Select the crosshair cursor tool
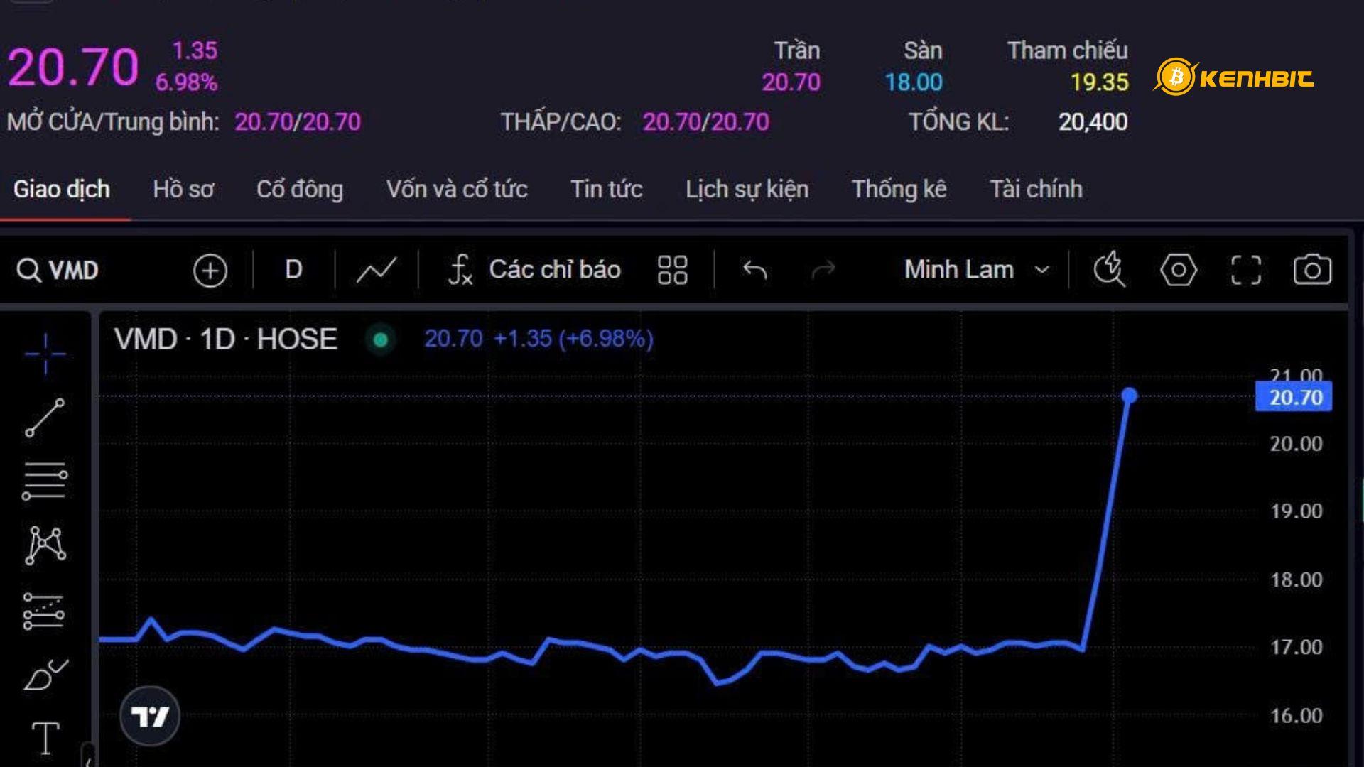Viewport: 1364px width, 767px height. (45, 353)
